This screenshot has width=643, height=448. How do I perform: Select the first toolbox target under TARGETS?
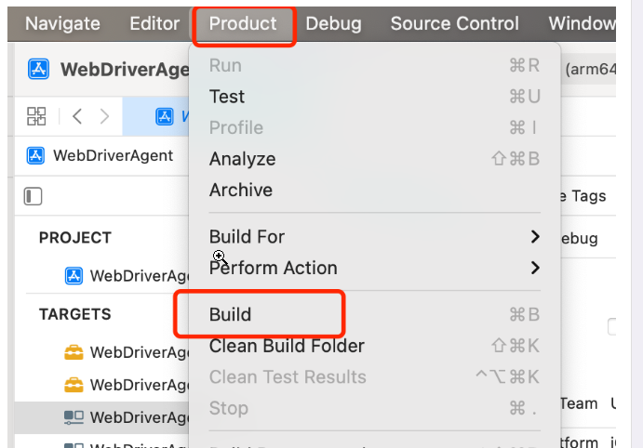74,352
